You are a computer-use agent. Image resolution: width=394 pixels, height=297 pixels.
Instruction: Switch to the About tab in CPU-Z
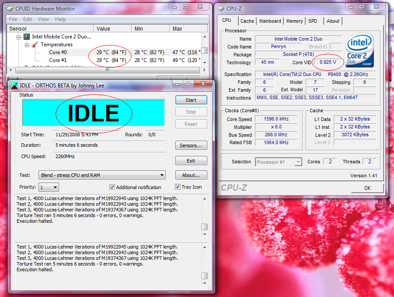tap(333, 21)
